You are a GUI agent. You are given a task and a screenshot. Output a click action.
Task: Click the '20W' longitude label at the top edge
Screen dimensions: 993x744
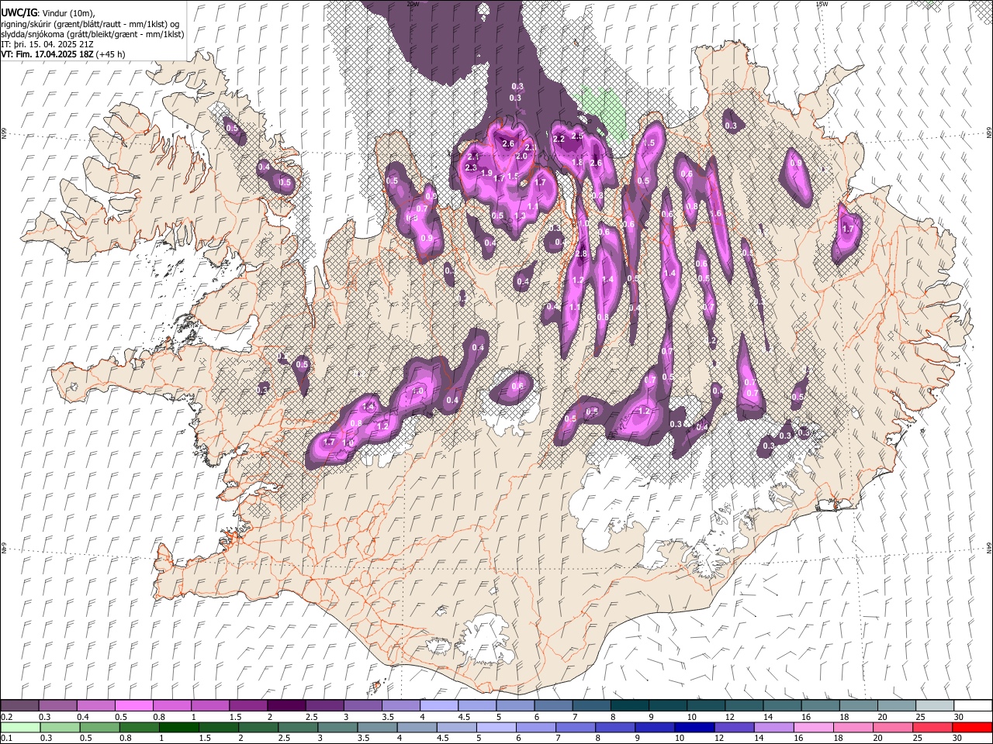413,4
